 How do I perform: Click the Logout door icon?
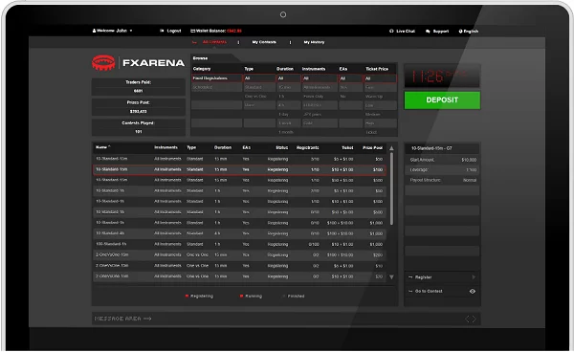pos(163,31)
